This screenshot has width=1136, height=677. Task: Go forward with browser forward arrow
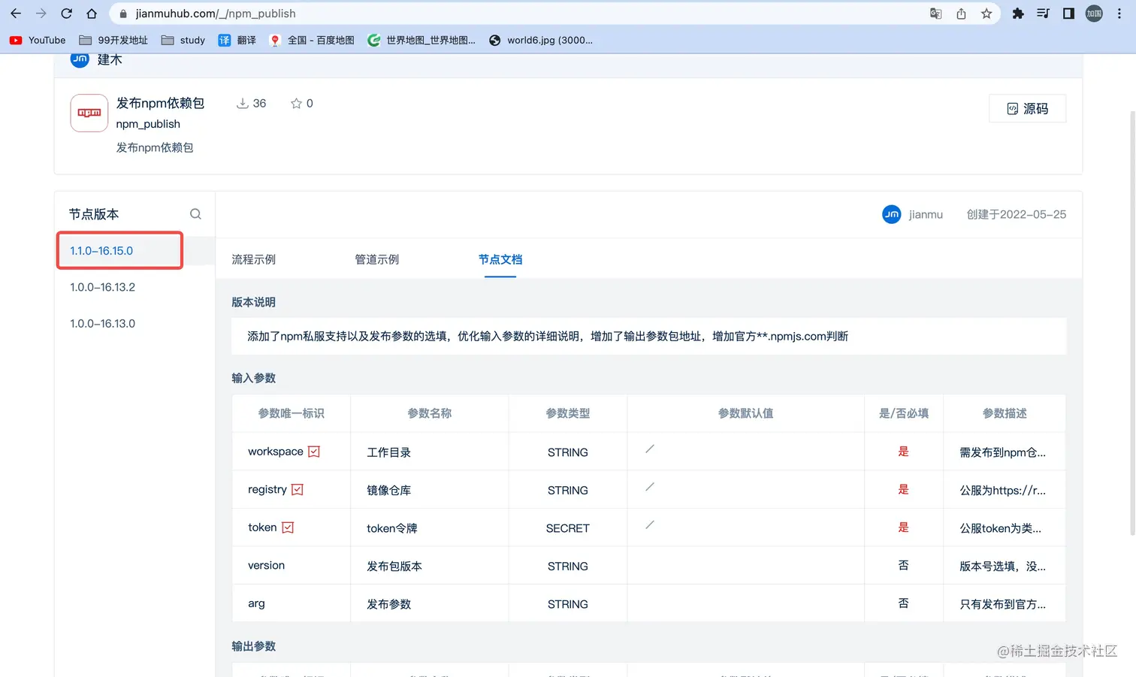41,14
